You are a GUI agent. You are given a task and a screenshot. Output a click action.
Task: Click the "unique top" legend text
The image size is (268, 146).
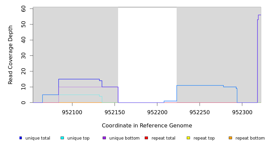(x=78, y=138)
